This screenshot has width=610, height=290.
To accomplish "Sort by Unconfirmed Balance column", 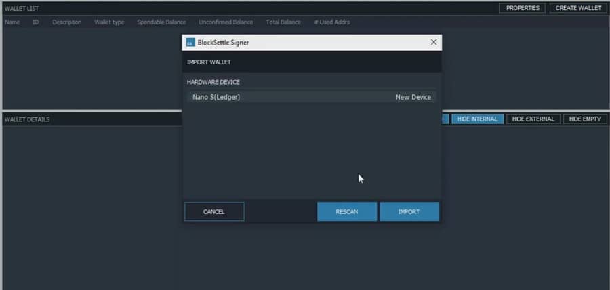I will [226, 22].
